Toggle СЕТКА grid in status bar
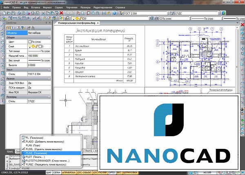Image resolution: width=245 pixels, height=175 pixels. (57, 173)
